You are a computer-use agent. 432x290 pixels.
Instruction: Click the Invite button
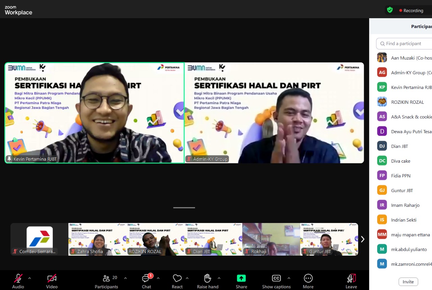coord(408,282)
